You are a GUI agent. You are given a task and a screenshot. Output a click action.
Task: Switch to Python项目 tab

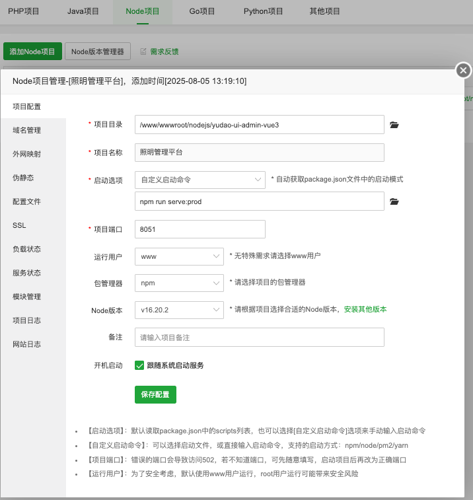263,11
